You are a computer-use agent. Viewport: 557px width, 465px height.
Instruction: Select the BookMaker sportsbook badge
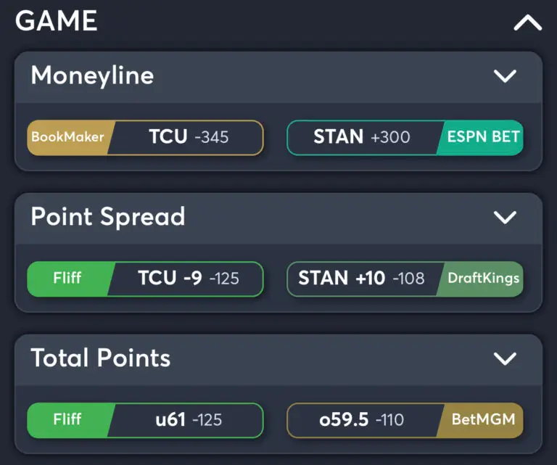click(68, 137)
